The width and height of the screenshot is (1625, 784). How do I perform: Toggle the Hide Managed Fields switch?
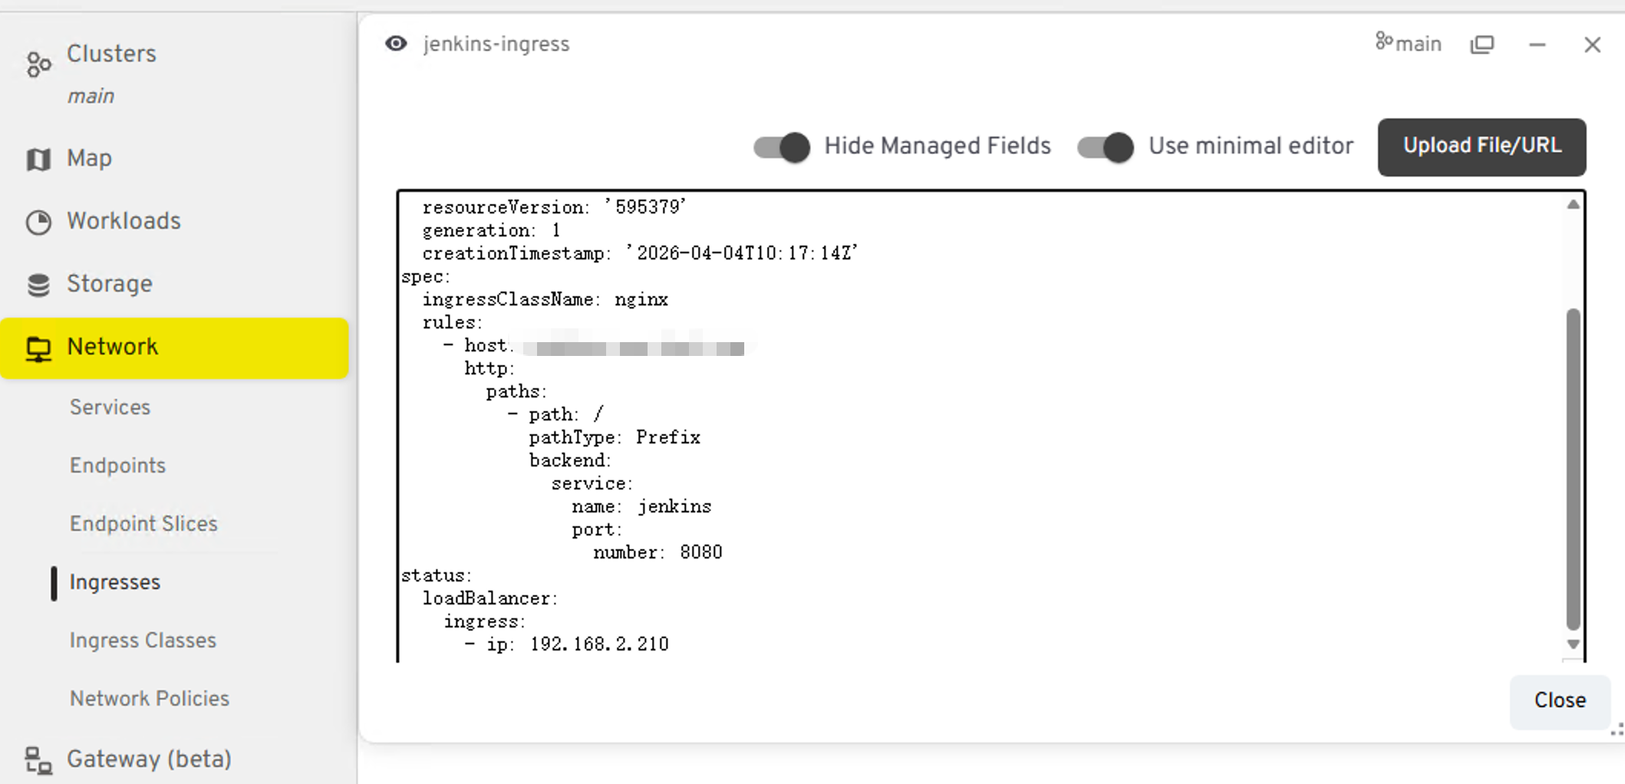tap(782, 147)
